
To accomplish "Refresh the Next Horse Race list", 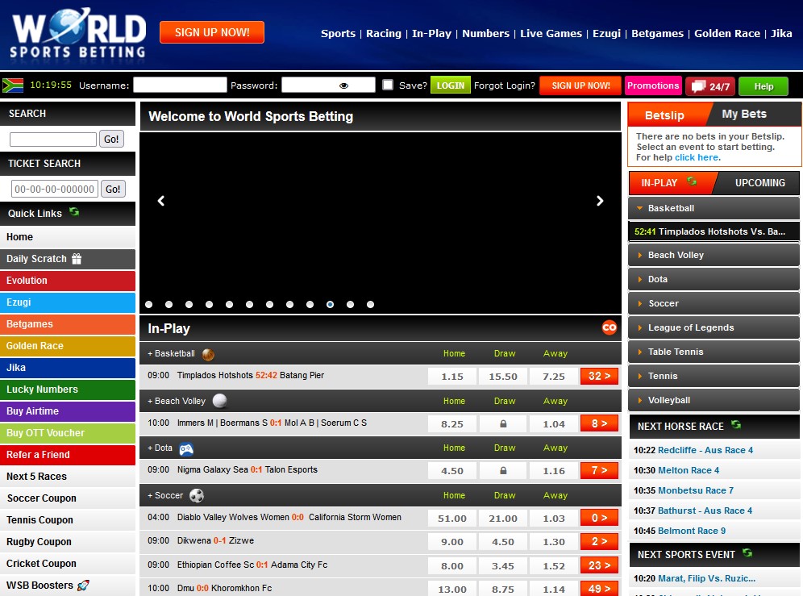I will (736, 425).
